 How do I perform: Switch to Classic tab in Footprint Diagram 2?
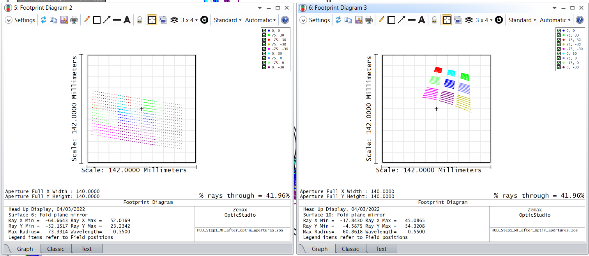tap(56, 249)
